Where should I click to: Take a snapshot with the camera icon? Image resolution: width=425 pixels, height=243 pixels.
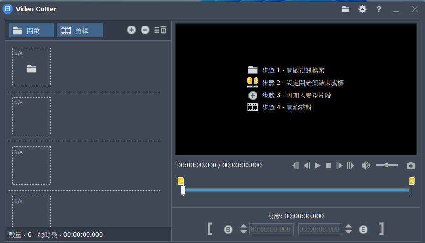(x=411, y=165)
